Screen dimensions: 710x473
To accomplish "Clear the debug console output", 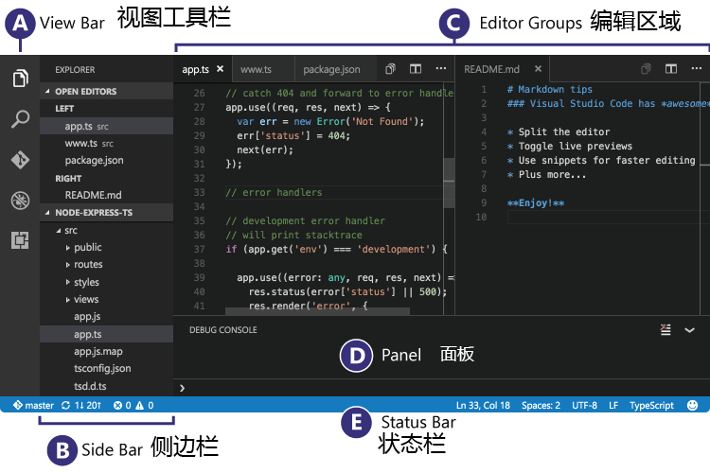I will [x=666, y=329].
